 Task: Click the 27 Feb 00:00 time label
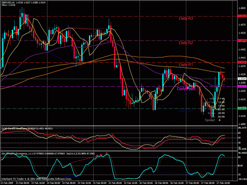click(192, 183)
